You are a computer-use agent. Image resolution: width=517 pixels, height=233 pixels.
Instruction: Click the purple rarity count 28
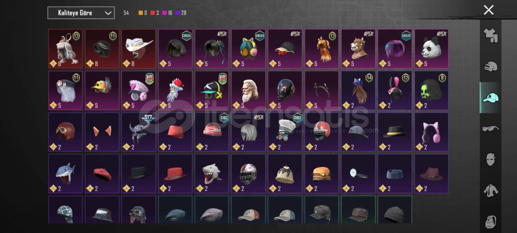click(181, 13)
